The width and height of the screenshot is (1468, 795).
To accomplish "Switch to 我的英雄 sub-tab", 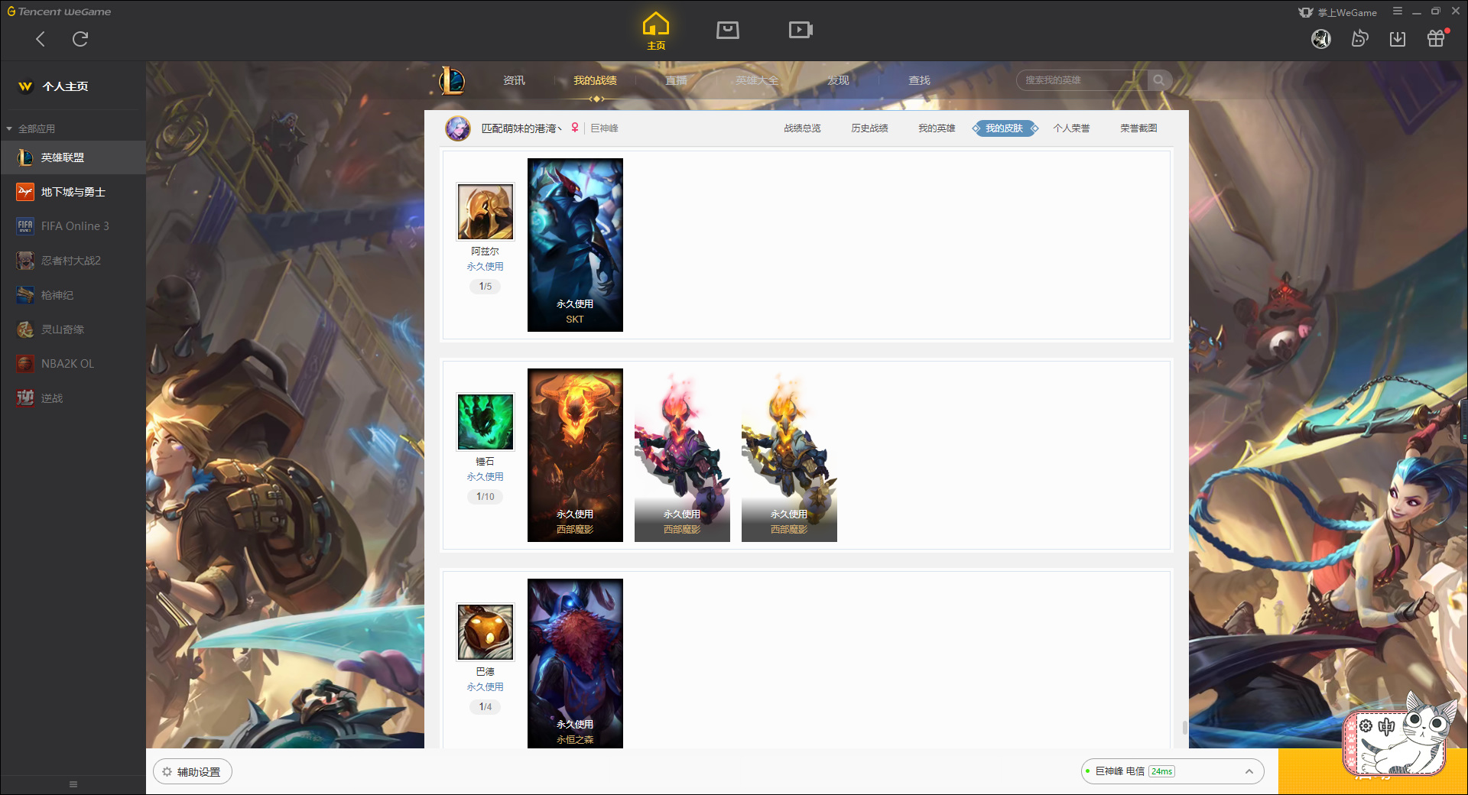I will point(937,128).
